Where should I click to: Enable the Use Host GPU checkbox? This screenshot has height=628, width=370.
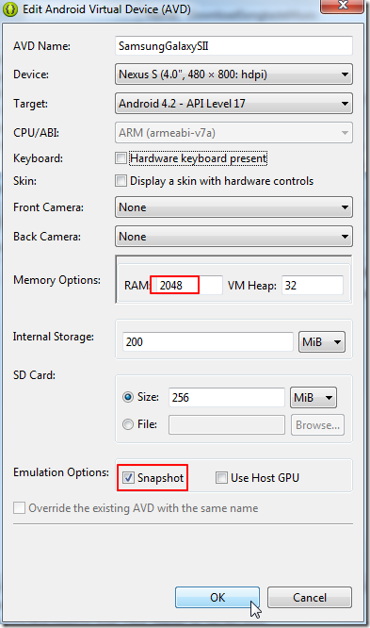tap(221, 477)
